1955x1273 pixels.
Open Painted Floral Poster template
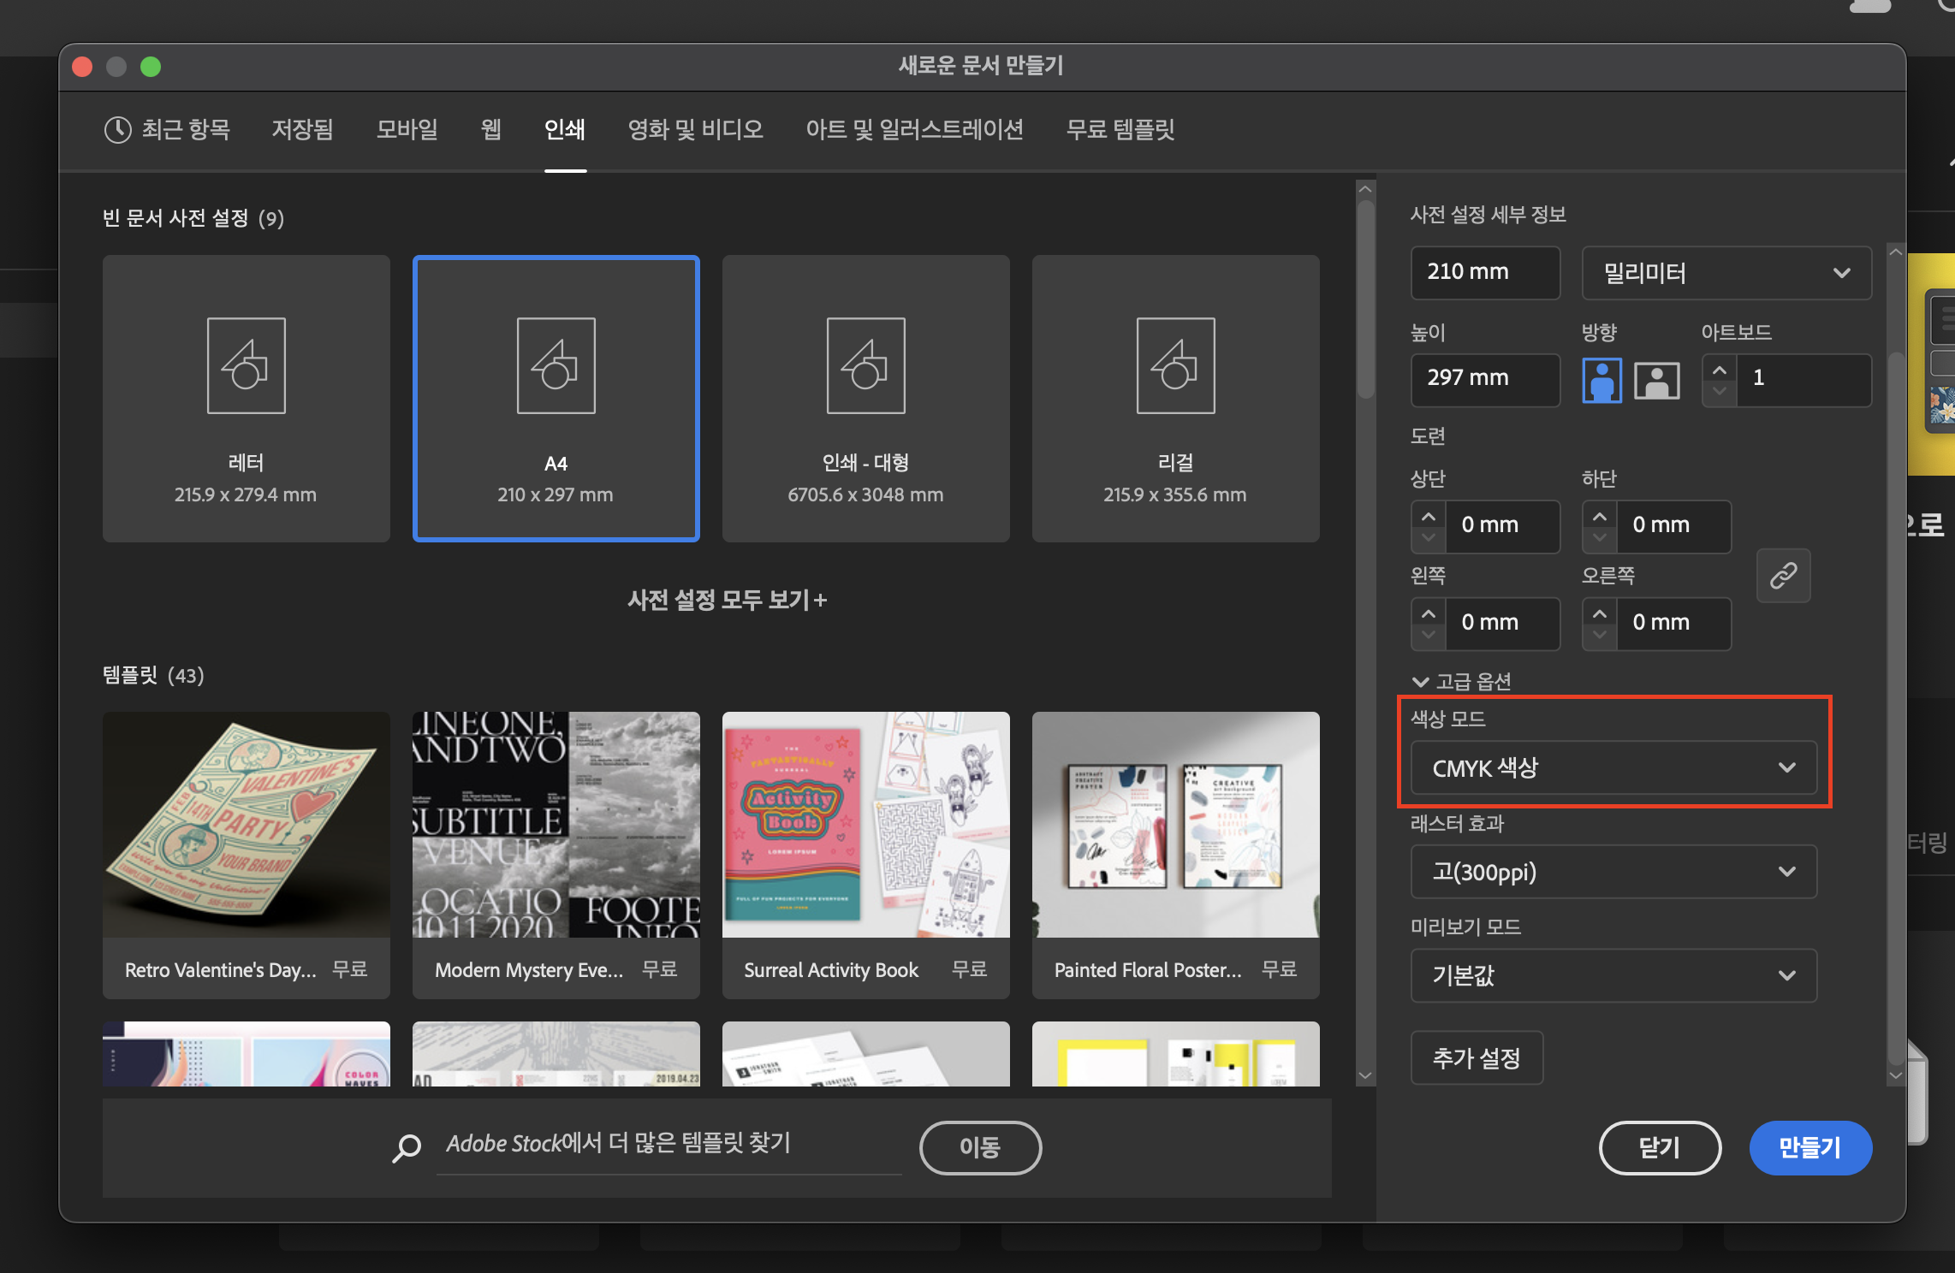click(1176, 856)
